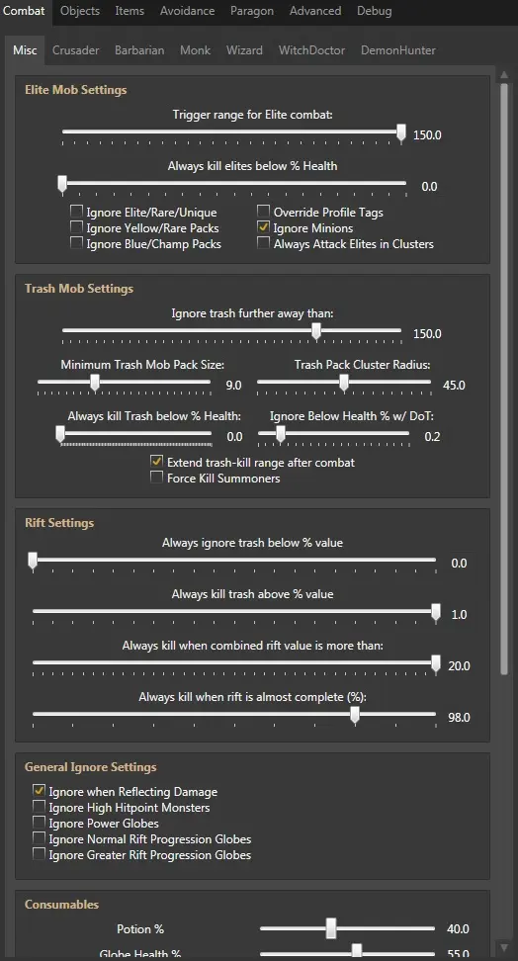The width and height of the screenshot is (518, 961).
Task: Switch to the Avoidance tab
Action: 187,11
